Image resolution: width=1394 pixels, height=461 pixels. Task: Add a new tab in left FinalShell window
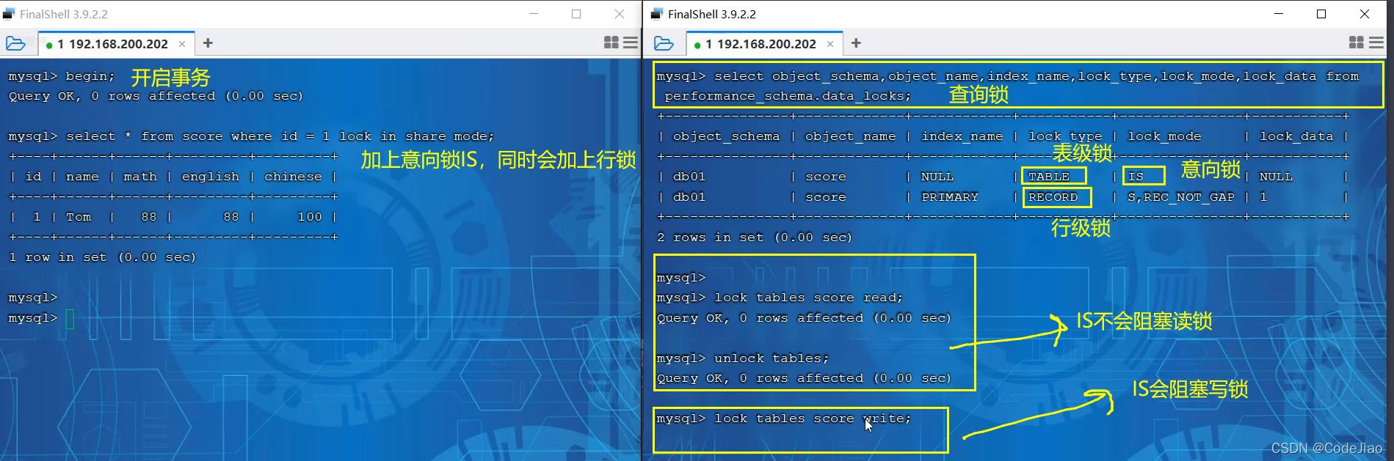point(208,43)
